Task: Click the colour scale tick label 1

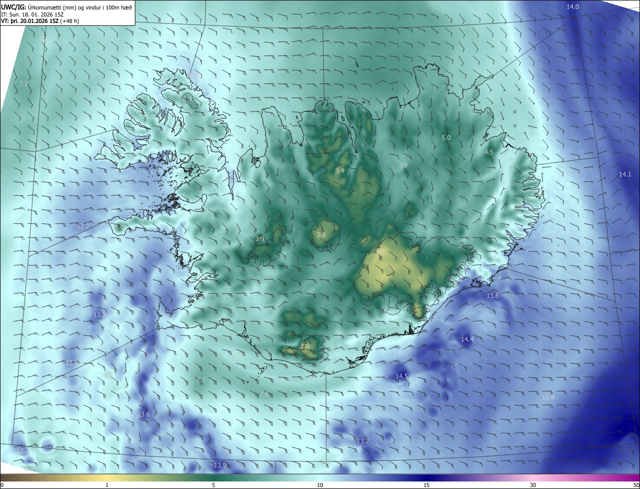Action: pos(107,485)
